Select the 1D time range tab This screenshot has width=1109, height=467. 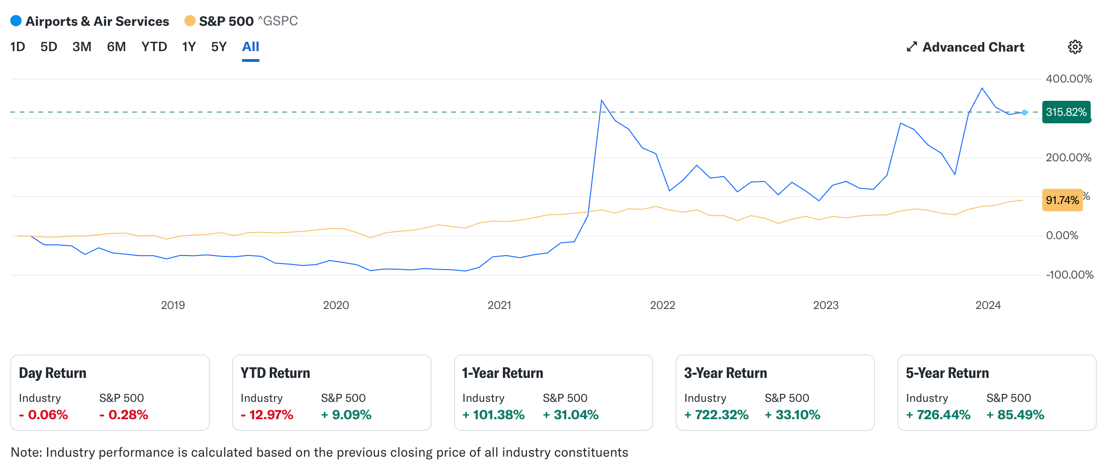point(17,47)
